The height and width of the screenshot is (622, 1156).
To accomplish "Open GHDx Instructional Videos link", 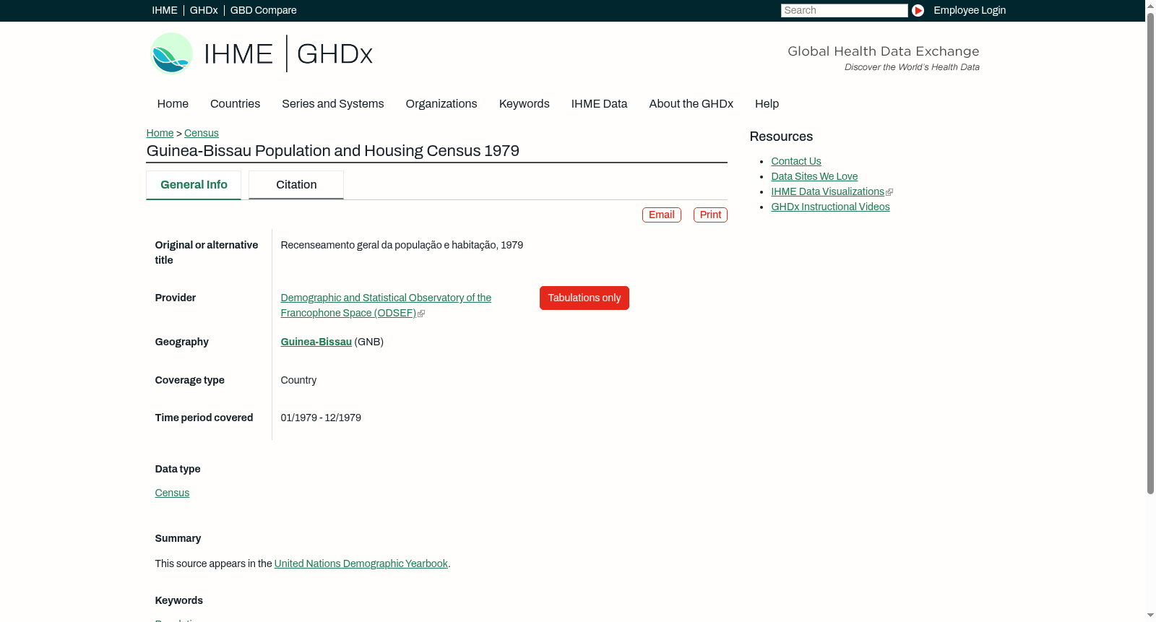I will click(830, 207).
